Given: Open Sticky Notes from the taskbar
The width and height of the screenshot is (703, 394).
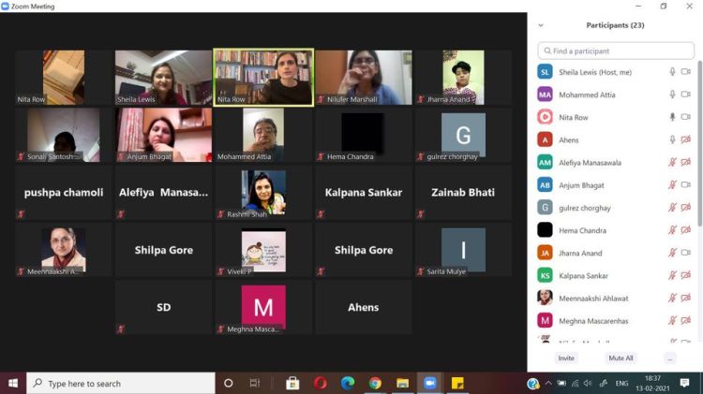Looking at the screenshot, I should pos(458,383).
